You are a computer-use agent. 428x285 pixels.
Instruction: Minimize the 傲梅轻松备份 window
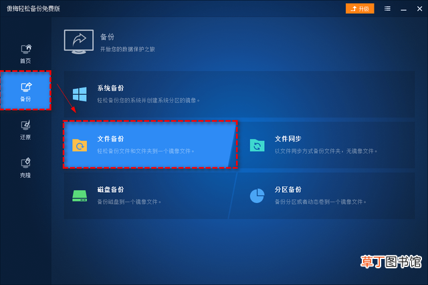coord(404,9)
